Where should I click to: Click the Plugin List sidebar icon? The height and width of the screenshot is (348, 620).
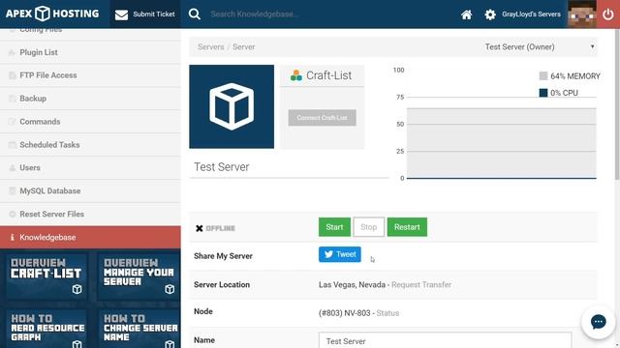pos(12,52)
